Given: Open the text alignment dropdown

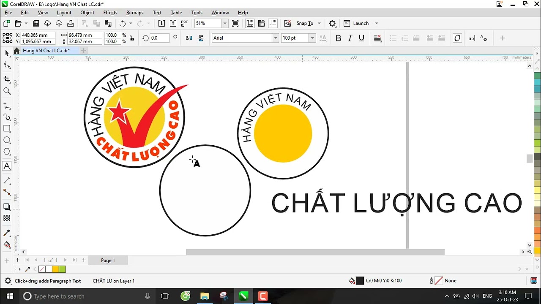Looking at the screenshot, I should [377, 38].
